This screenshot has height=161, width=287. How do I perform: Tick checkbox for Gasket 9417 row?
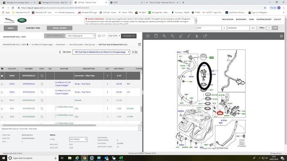2,100
